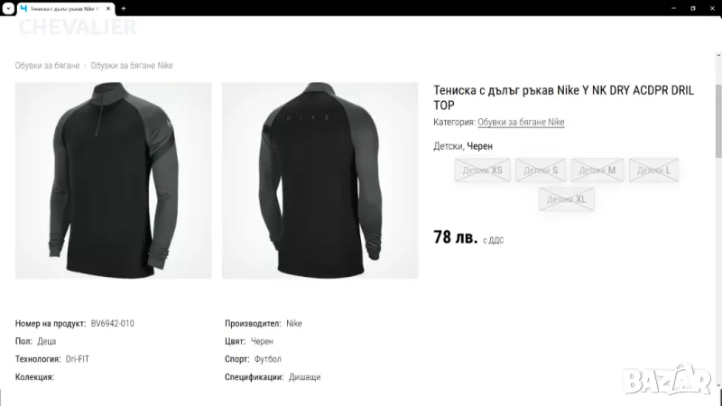This screenshot has width=722, height=406.
Task: Click the vertical page scrollbar thumb
Action: (x=718, y=121)
